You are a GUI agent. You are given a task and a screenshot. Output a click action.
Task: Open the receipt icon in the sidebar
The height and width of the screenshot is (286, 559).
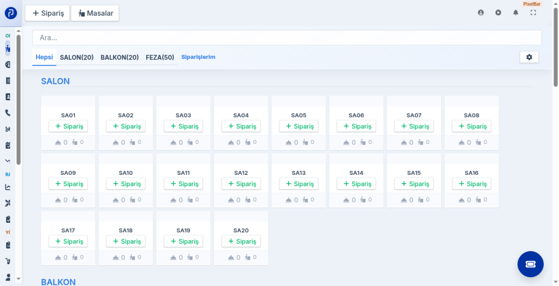pos(8,81)
